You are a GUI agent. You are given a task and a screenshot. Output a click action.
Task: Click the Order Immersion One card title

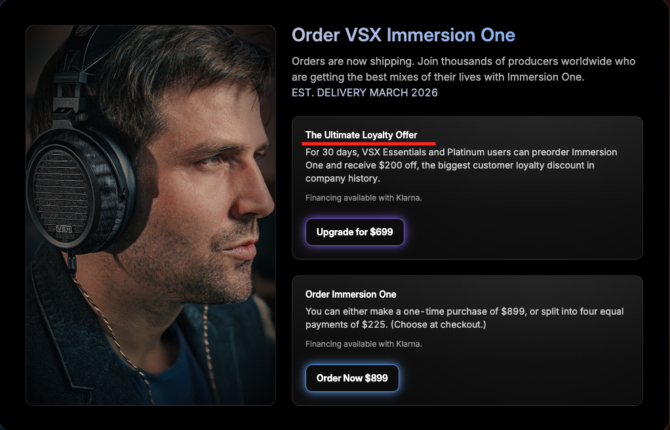tap(351, 294)
